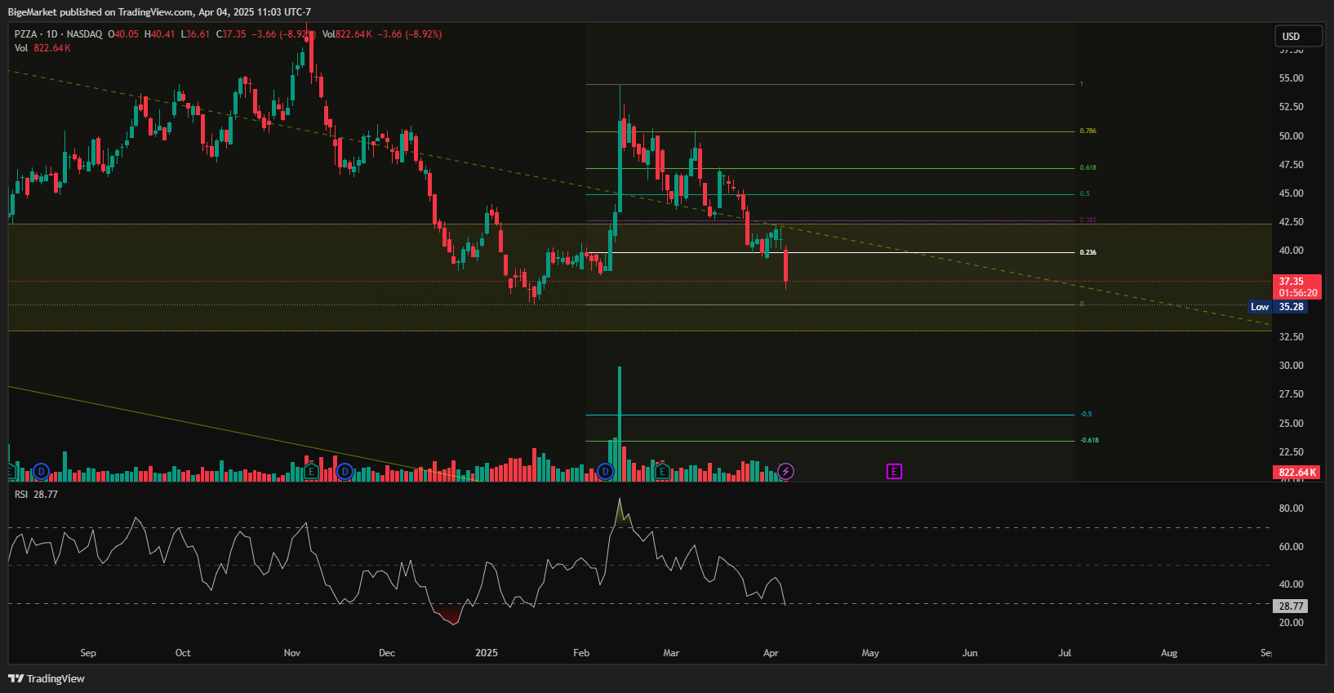Click the Vol indicator legend label

click(x=21, y=48)
